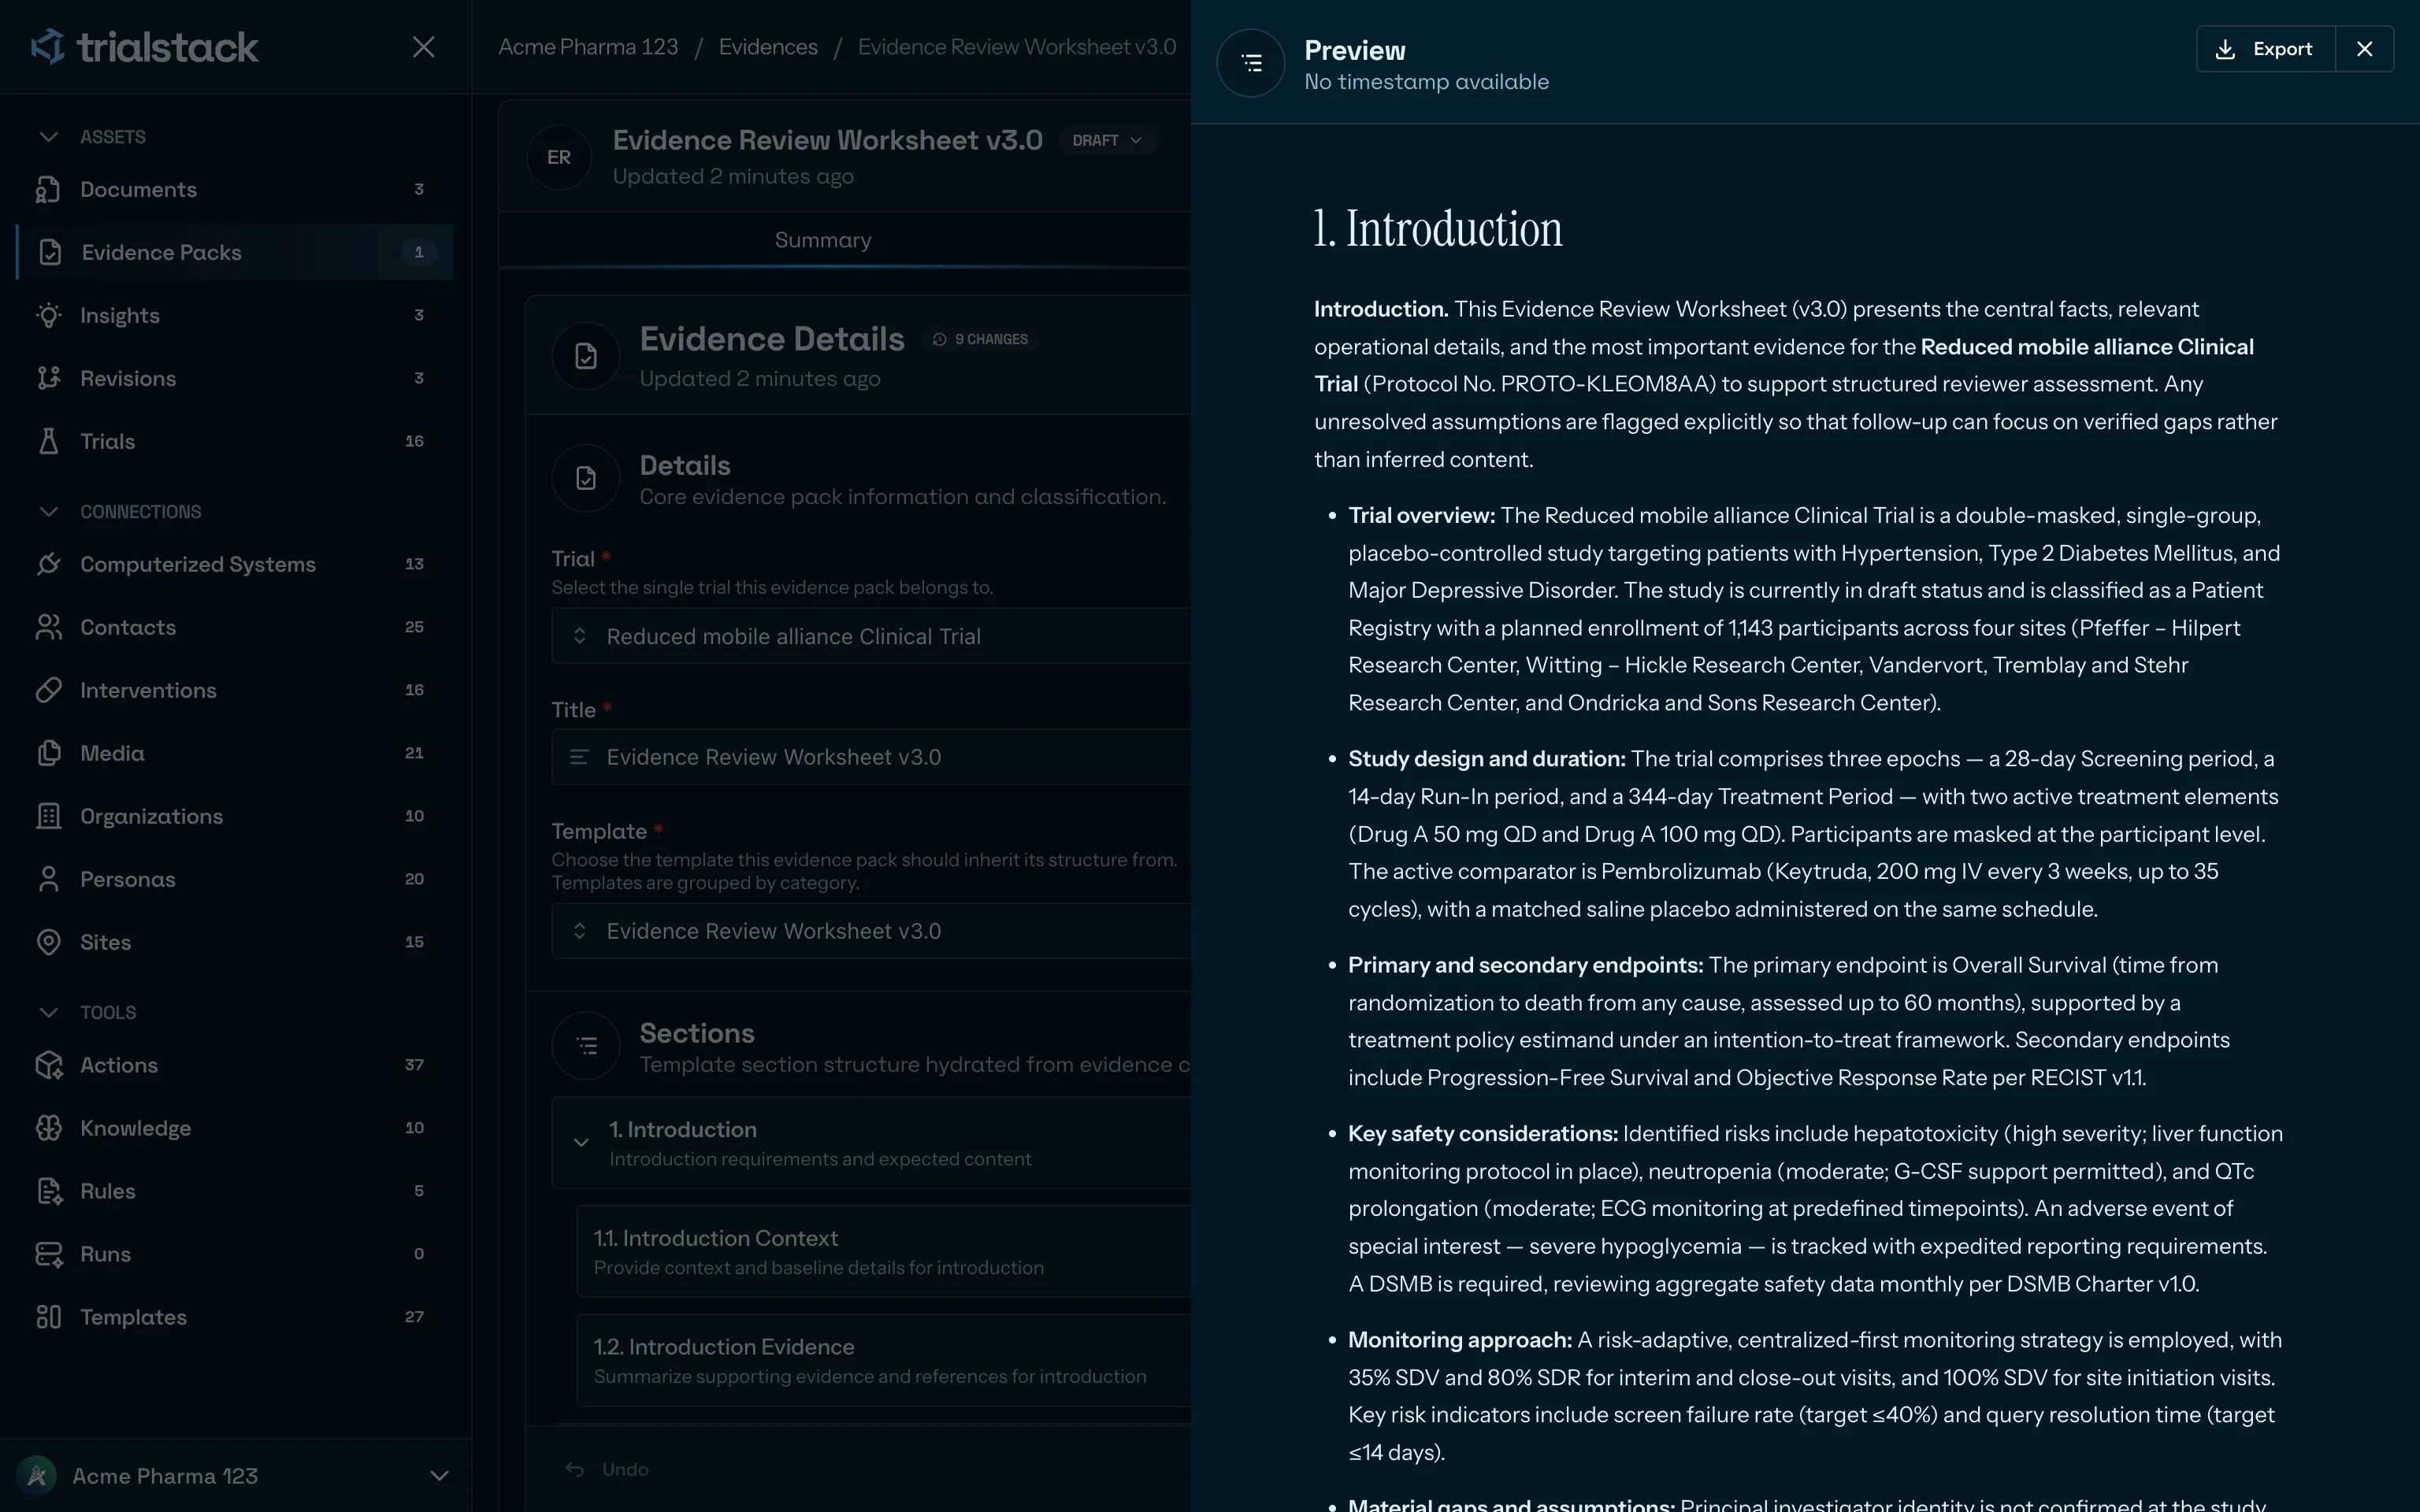The image size is (2420, 1512).
Task: Click the Evidence Packs count badge
Action: [419, 252]
